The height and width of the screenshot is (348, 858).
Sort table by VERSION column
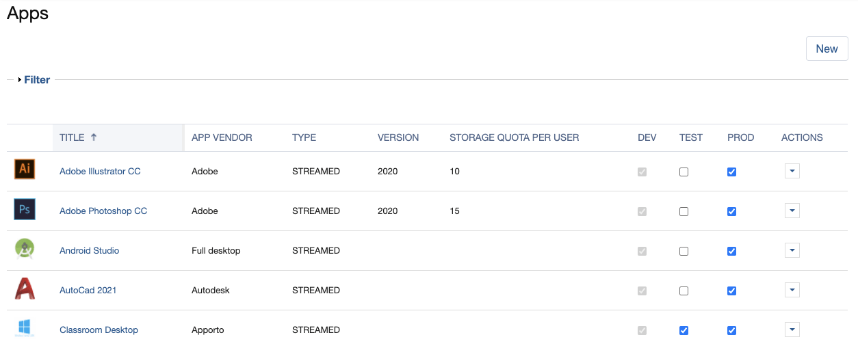pyautogui.click(x=398, y=137)
